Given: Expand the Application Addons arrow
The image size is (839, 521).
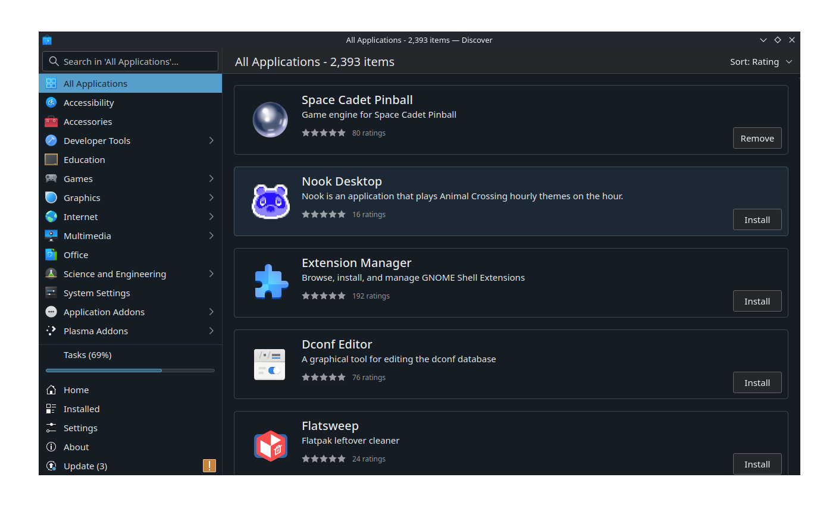Looking at the screenshot, I should [211, 312].
